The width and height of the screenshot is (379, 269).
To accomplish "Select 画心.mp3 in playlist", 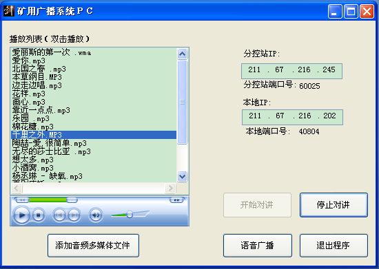I will tap(94, 102).
